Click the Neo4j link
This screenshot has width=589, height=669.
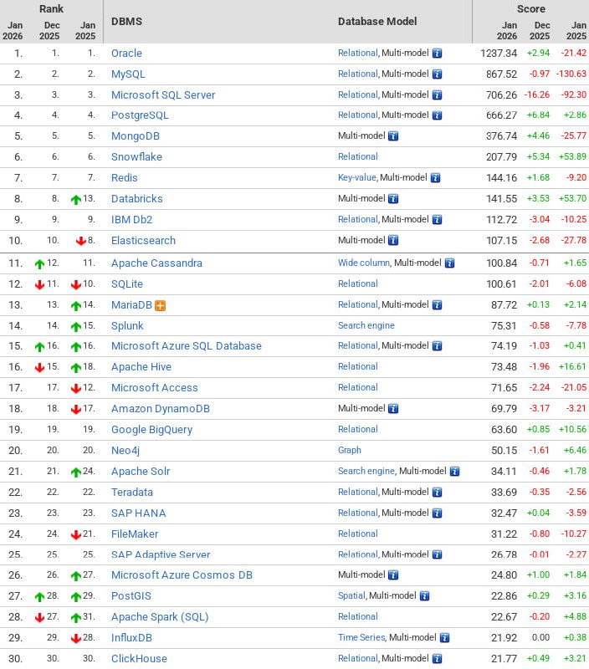pyautogui.click(x=126, y=450)
